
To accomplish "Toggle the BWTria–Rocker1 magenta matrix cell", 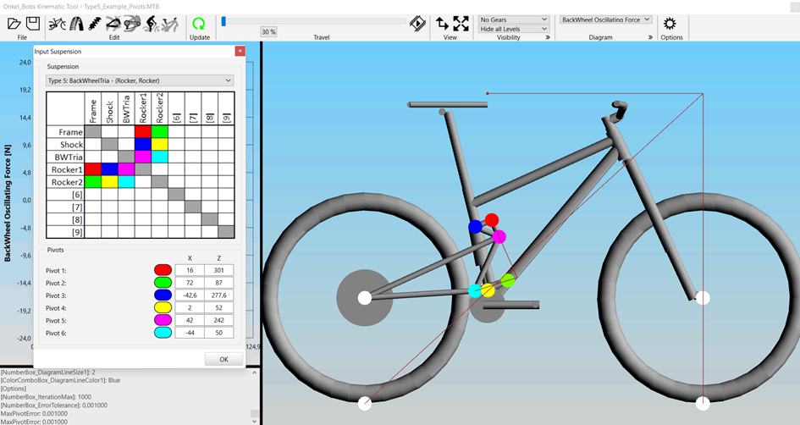I will [x=142, y=157].
